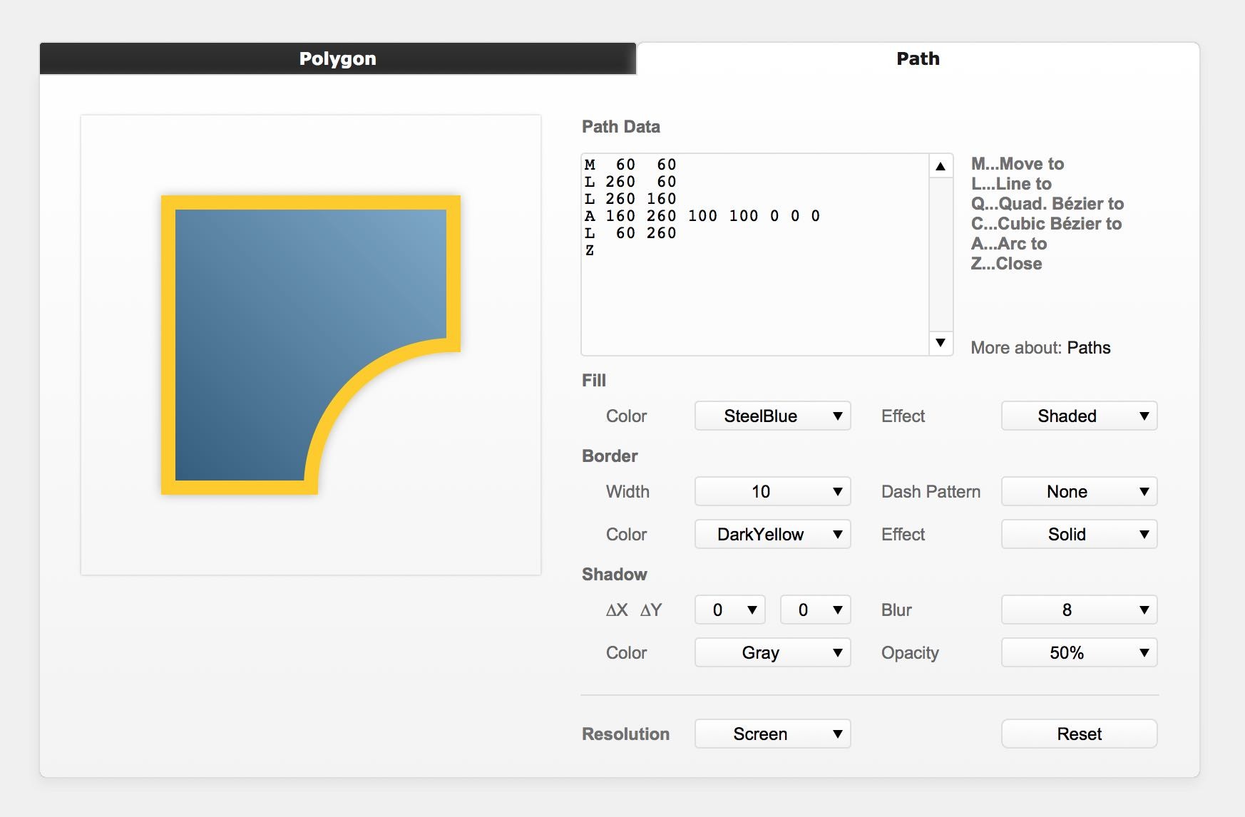The width and height of the screenshot is (1245, 817).
Task: Open the Resolution Screen dropdown
Action: 773,734
